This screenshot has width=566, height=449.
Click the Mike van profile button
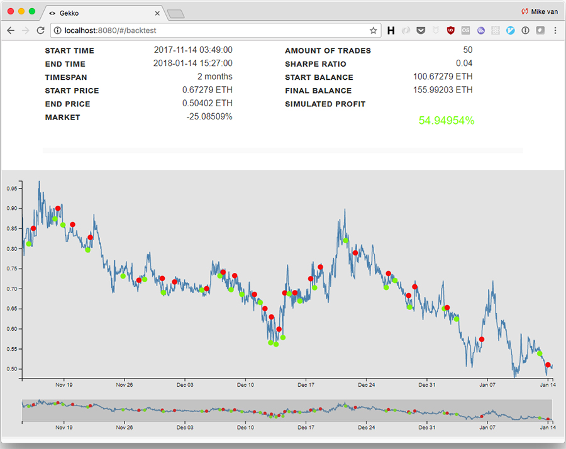pyautogui.click(x=540, y=11)
